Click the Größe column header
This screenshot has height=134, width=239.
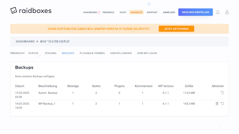pos(189,86)
